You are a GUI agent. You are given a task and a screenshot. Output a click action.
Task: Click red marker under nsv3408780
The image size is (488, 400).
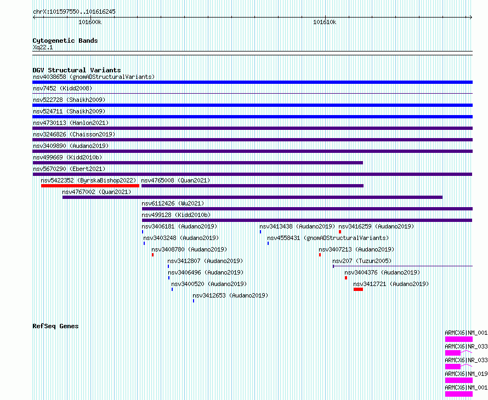(x=152, y=255)
